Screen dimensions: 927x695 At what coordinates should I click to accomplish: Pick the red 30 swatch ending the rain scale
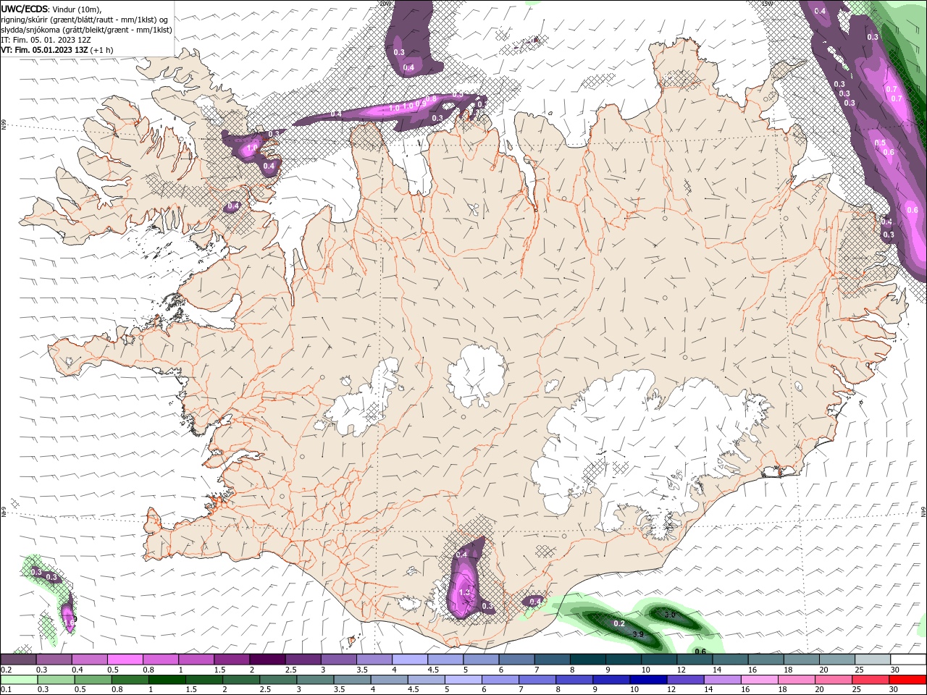coord(908,680)
